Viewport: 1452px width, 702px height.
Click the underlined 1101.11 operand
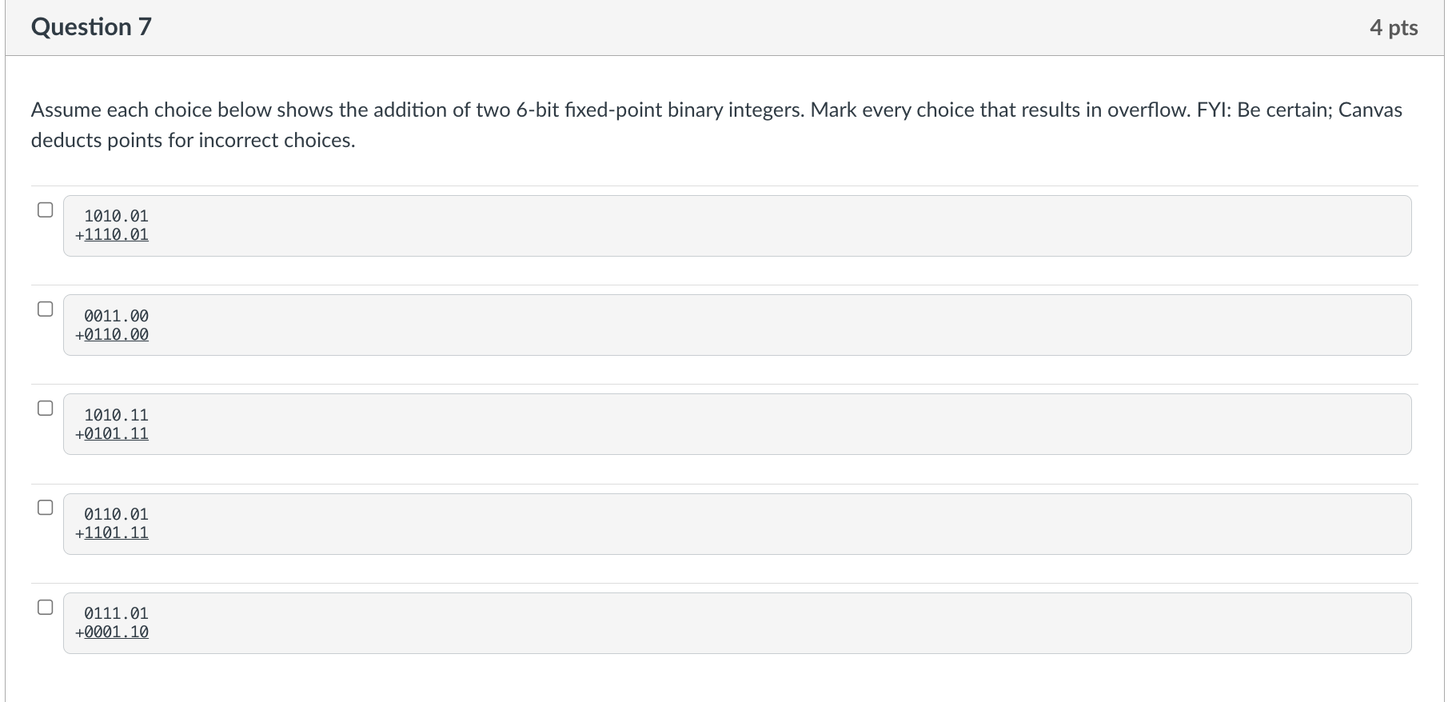coord(118,532)
